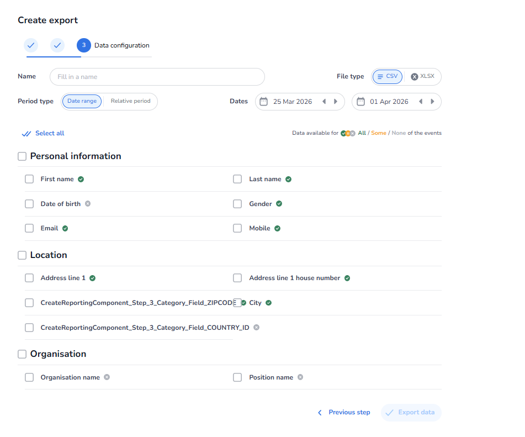The width and height of the screenshot is (525, 437).
Task: Click the double-check Select all icon
Action: coord(26,134)
